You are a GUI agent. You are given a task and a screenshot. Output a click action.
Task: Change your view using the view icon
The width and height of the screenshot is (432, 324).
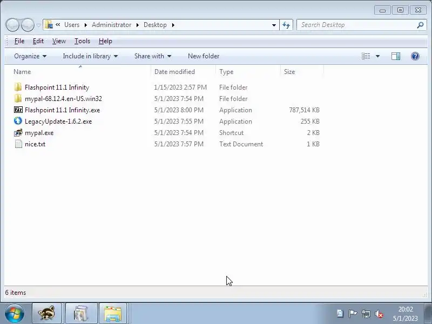(x=366, y=56)
